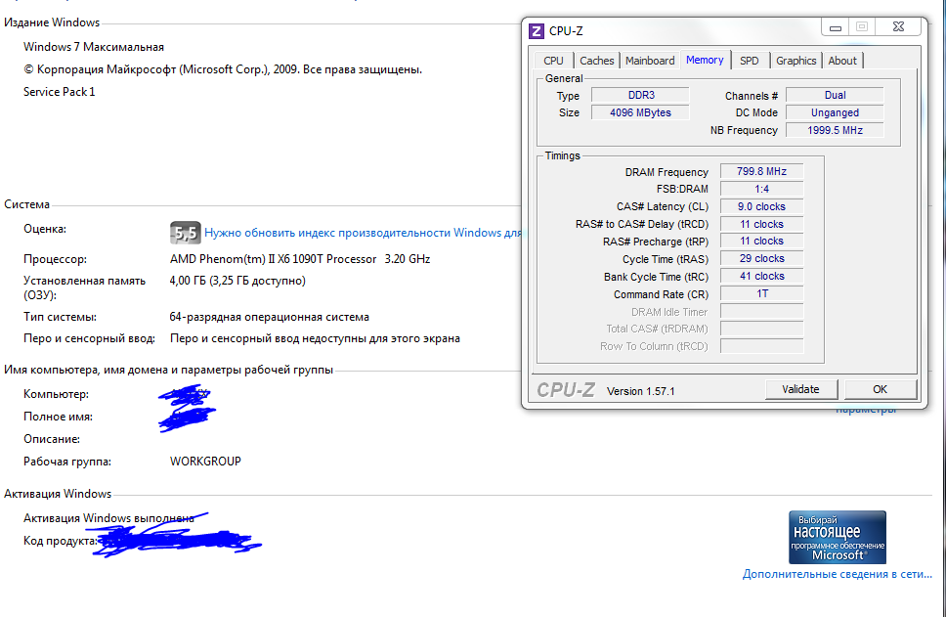Image resolution: width=946 pixels, height=617 pixels.
Task: Open the Graphics tab
Action: [795, 61]
